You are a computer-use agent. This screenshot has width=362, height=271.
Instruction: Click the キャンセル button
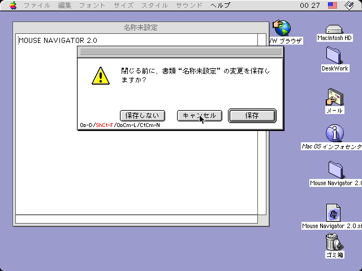click(200, 116)
